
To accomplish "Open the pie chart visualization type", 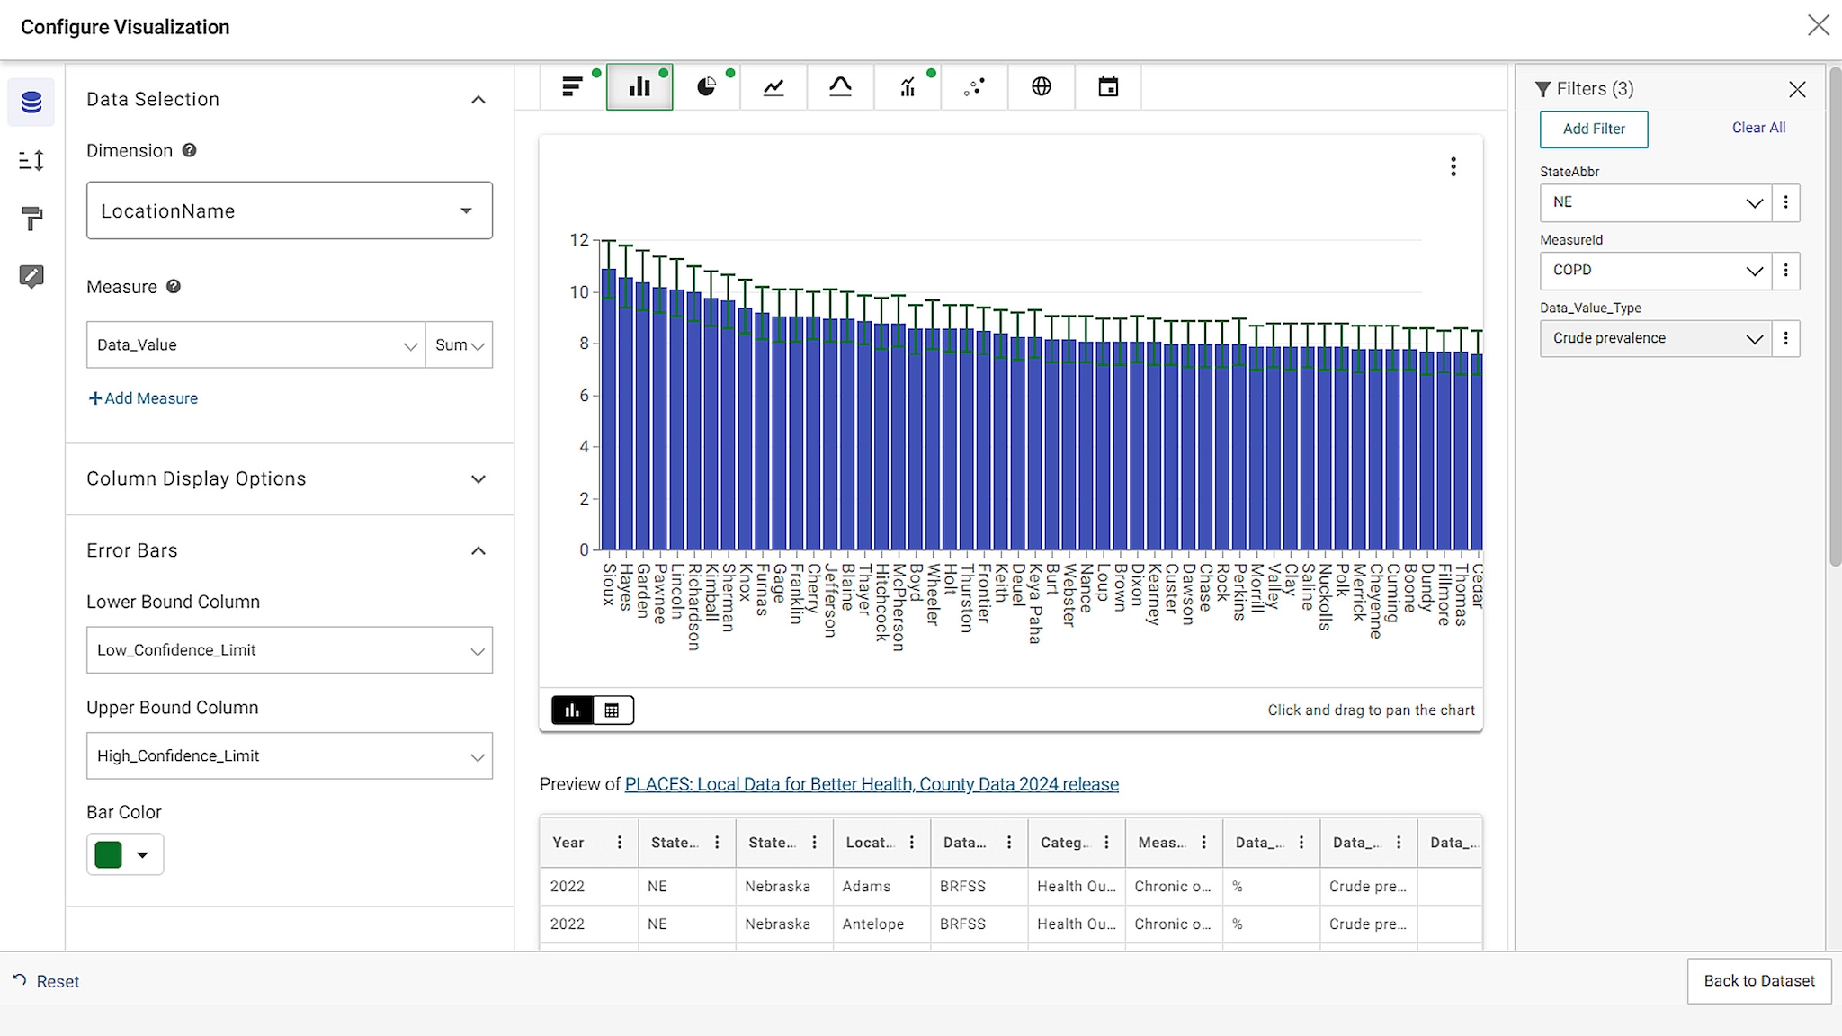I will [x=706, y=86].
